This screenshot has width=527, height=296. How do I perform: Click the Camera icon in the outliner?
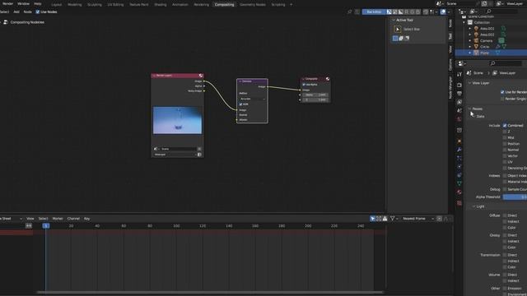[476, 40]
